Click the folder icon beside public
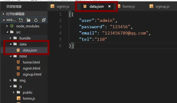 coord(18,92)
